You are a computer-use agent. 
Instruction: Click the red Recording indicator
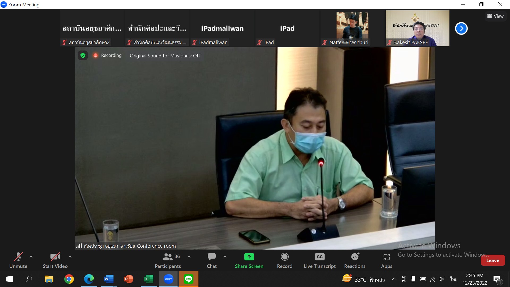pyautogui.click(x=107, y=55)
